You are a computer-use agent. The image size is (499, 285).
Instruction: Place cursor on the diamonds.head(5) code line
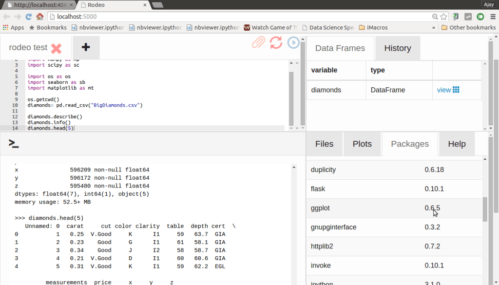[51, 128]
